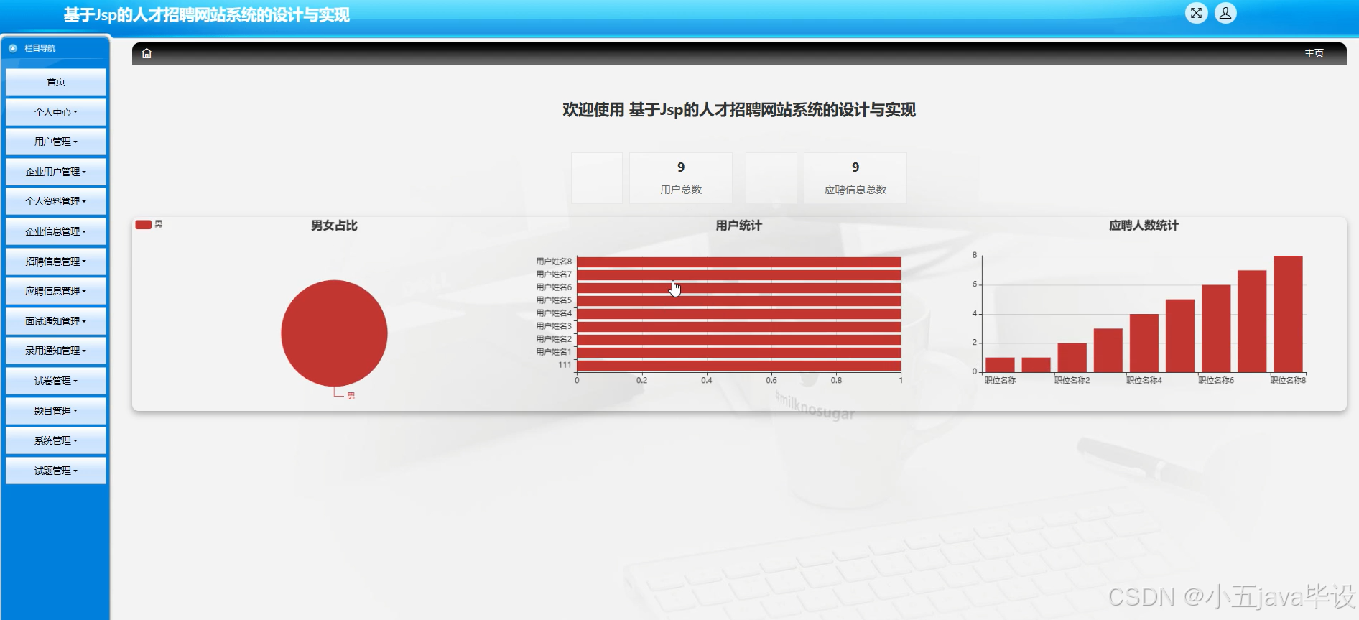Click the fullscreen toggle icon in header
The width and height of the screenshot is (1359, 620).
[1196, 13]
